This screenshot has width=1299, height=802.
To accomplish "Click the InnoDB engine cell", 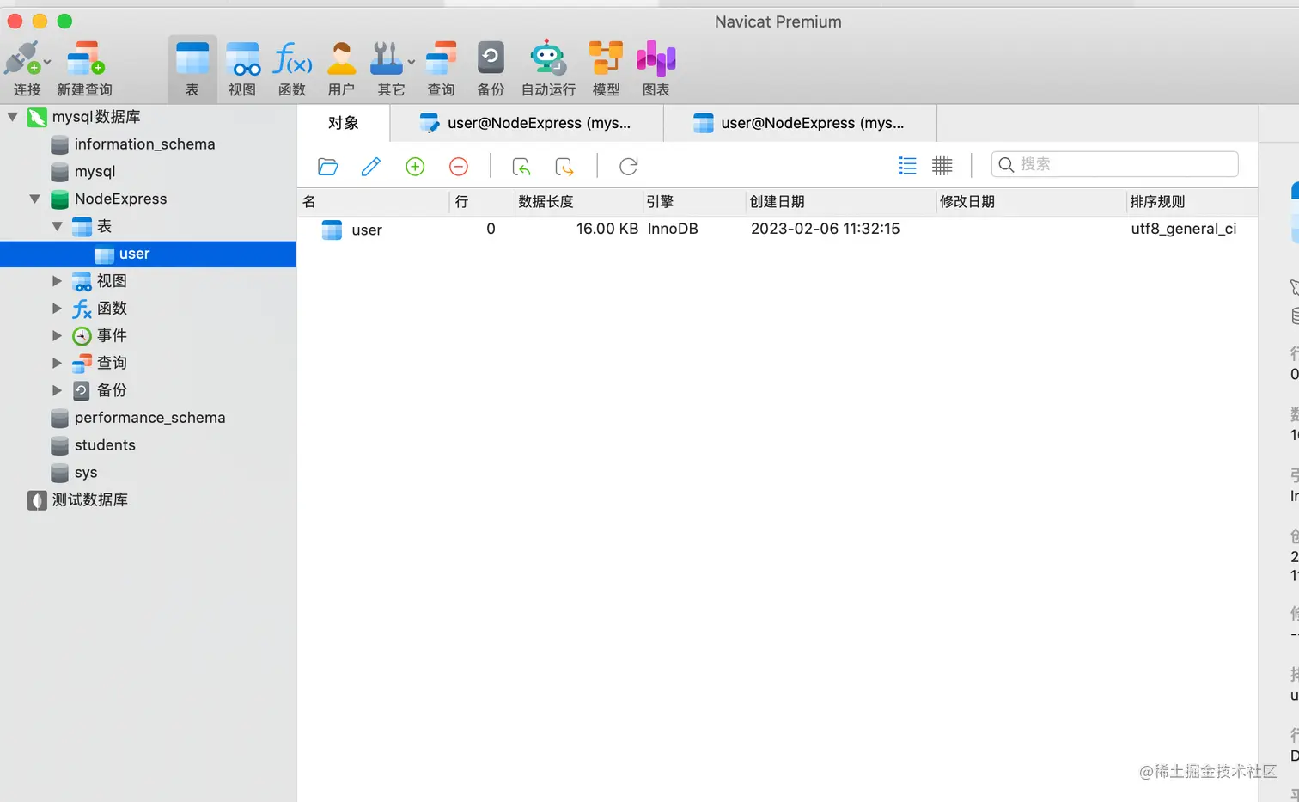I will [x=673, y=229].
